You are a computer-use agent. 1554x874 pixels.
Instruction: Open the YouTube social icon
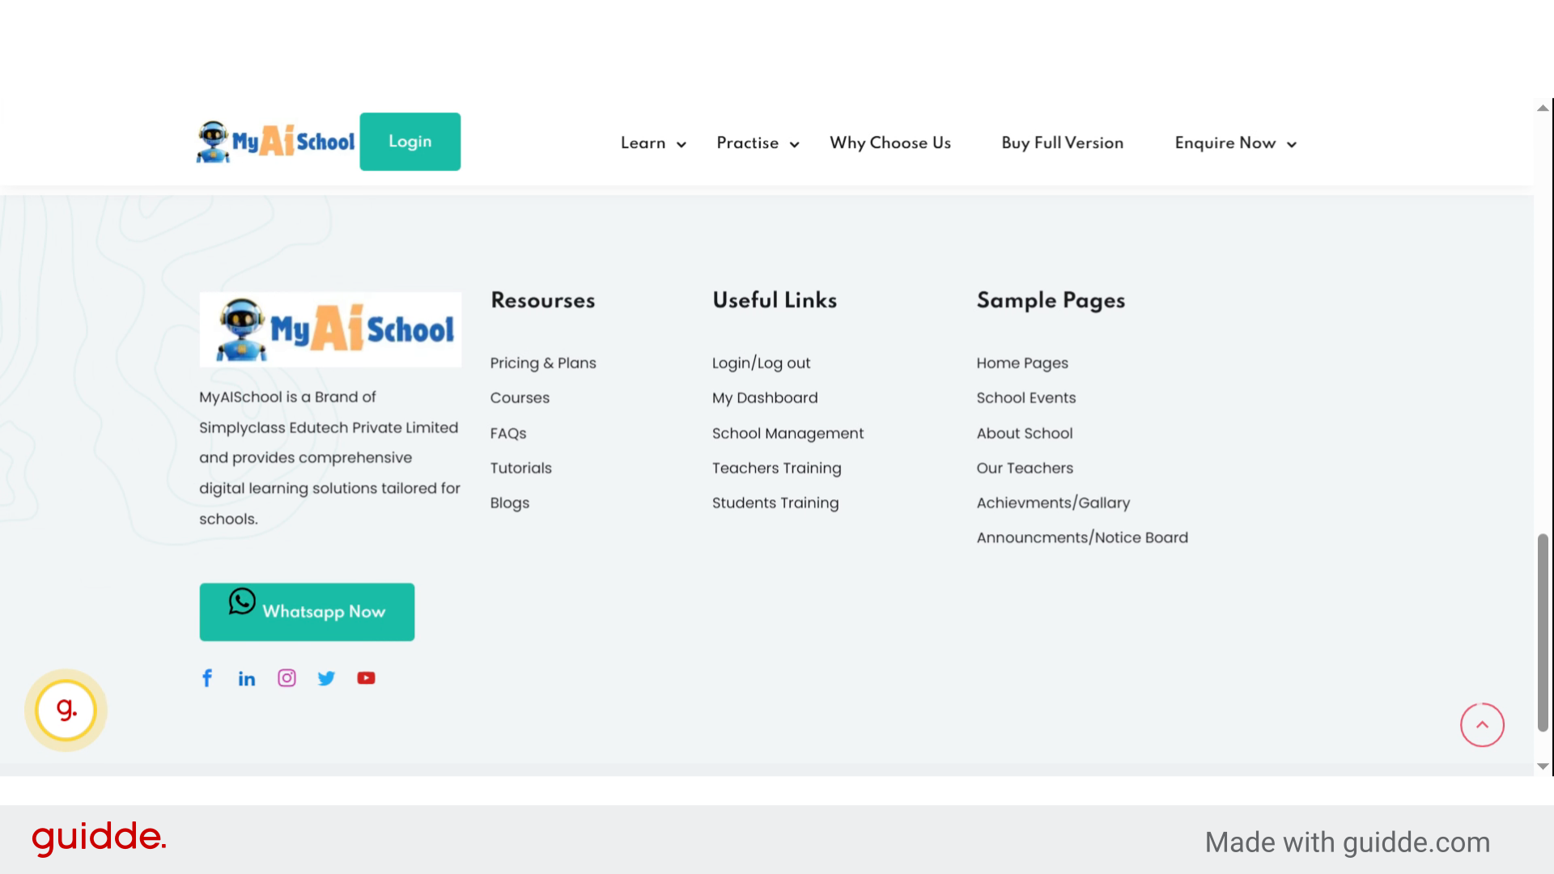(x=366, y=678)
